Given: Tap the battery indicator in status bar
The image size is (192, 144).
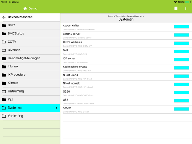Looking at the screenshot, I should [187, 2].
